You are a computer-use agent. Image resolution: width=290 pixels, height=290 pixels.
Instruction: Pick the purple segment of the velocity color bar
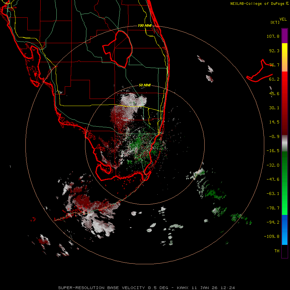coord(285,36)
